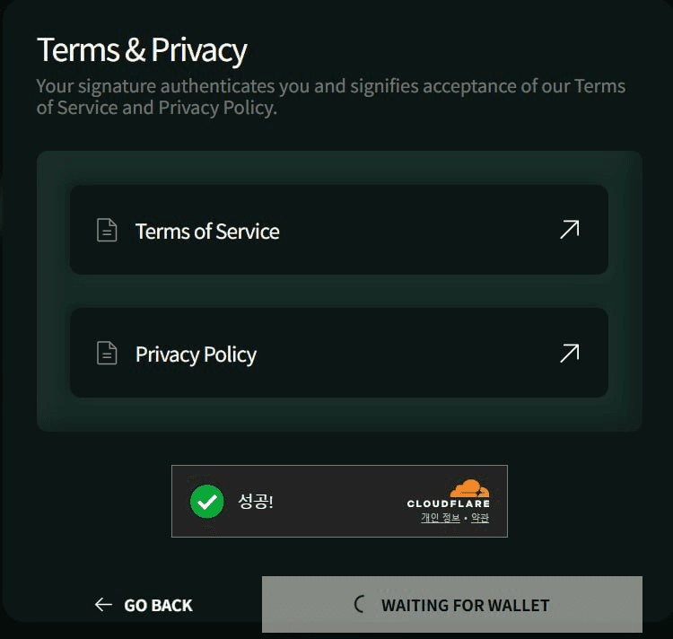Click the Terms & Privacy heading
Viewport: 673px width, 639px height.
[142, 50]
